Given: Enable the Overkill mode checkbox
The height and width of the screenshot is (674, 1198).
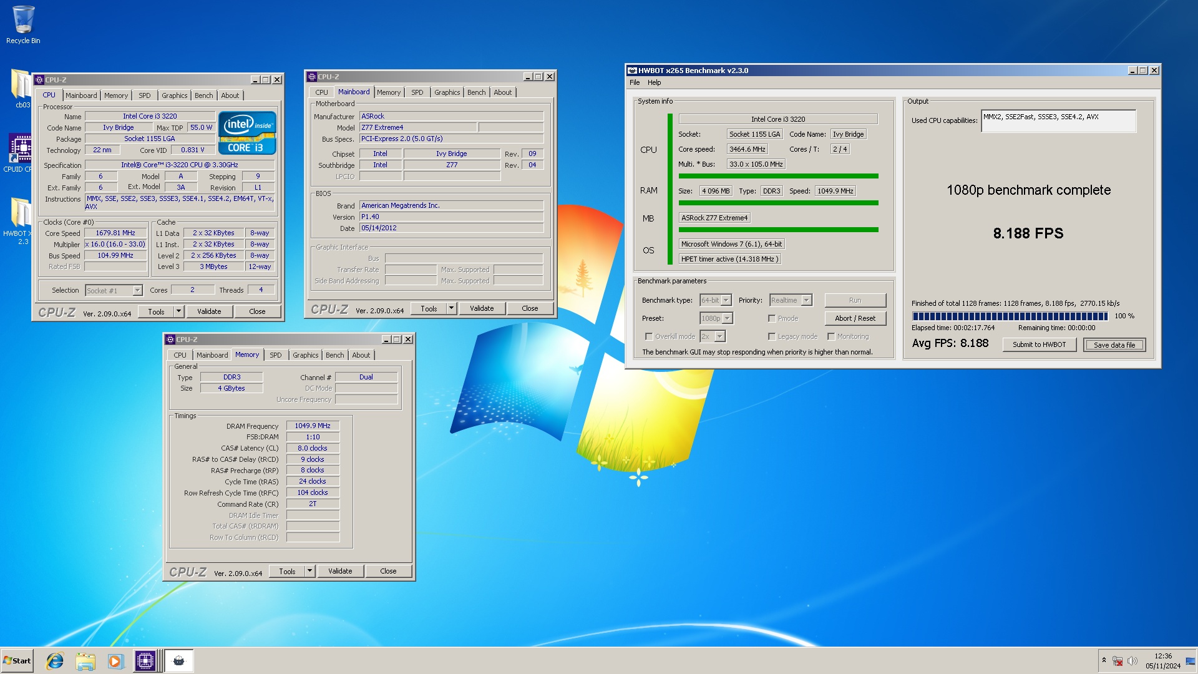Looking at the screenshot, I should tap(649, 336).
